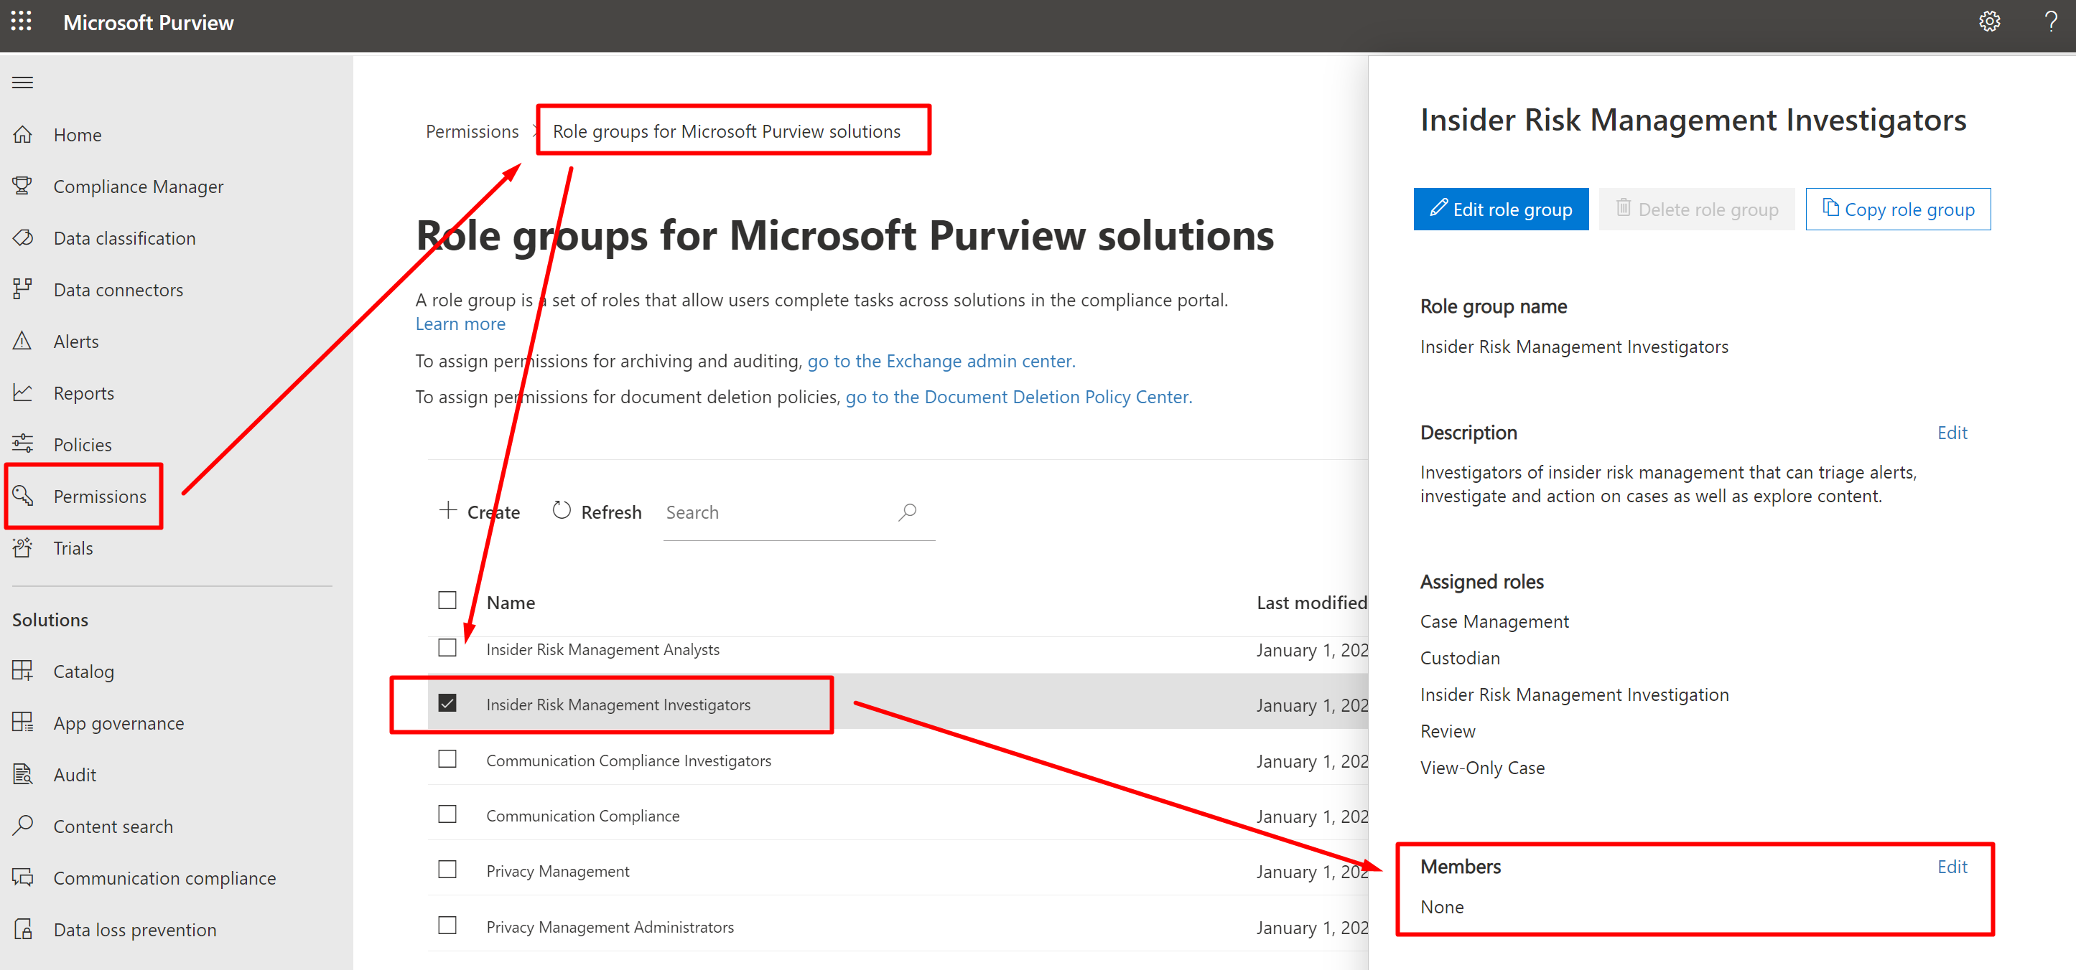Uncheck the Insider Risk Management Investigators checkbox
Image resolution: width=2076 pixels, height=970 pixels.
[x=447, y=704]
